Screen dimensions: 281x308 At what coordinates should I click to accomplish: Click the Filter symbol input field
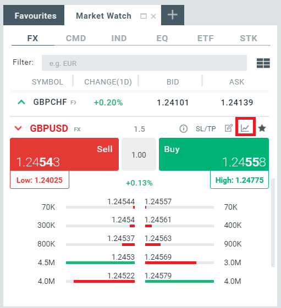144,63
